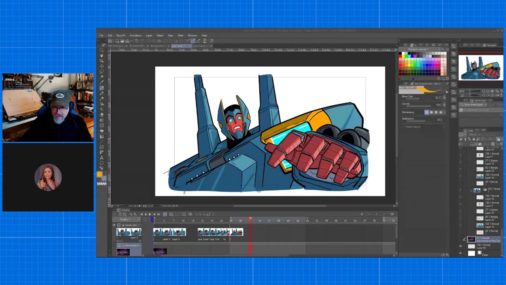Create a new raster layer
The height and width of the screenshot is (285, 506).
point(472,144)
